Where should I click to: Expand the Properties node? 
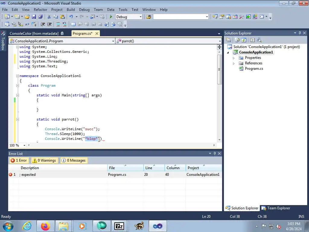[234, 58]
